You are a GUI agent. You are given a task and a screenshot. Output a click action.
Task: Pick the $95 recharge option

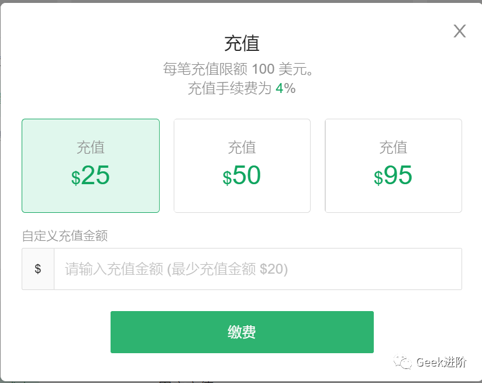point(393,165)
